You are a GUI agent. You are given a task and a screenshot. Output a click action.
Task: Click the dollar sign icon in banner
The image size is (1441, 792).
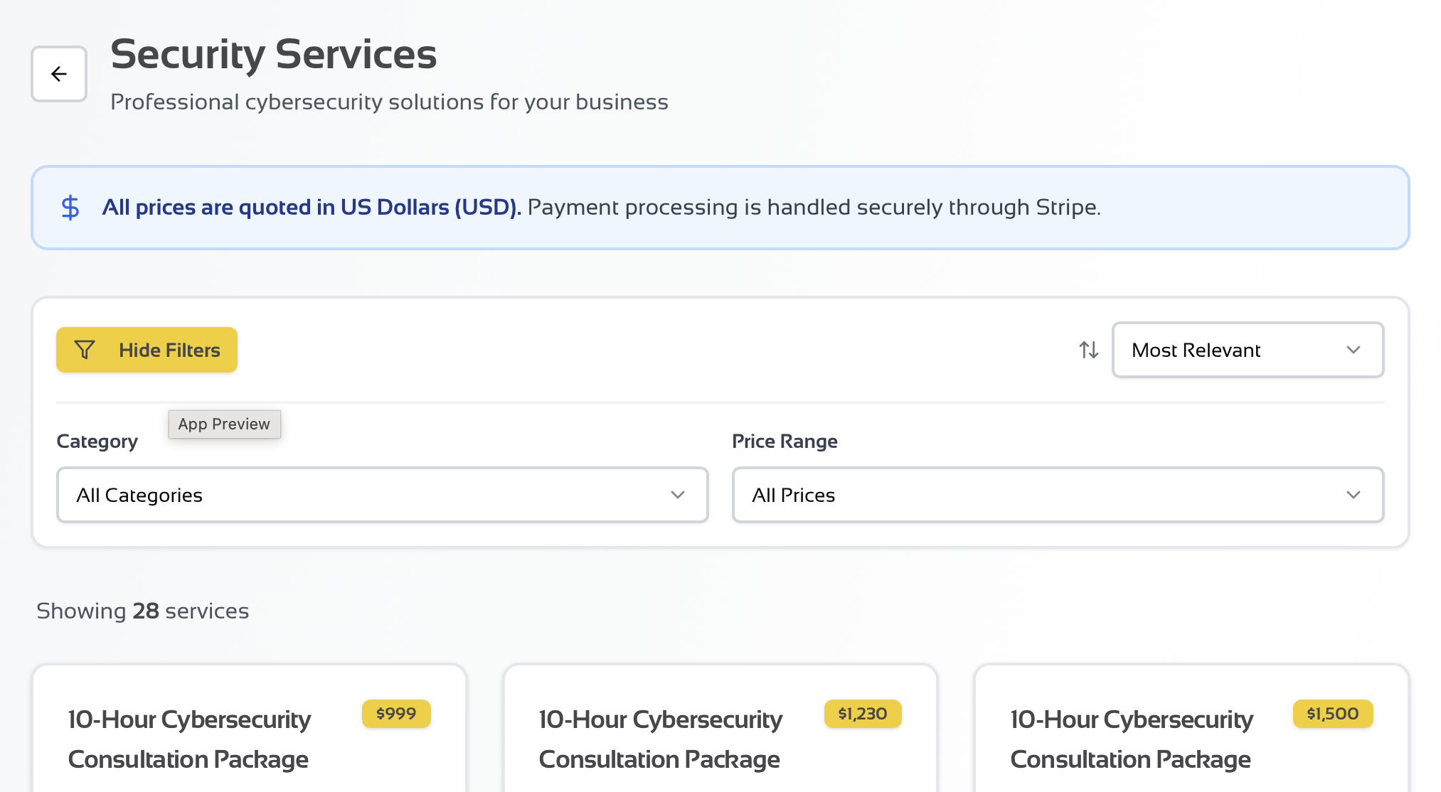(x=70, y=208)
